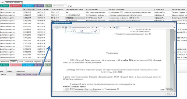Go to next page arrow in preview toolbar
Screen dimensions: 187x99
111,28
